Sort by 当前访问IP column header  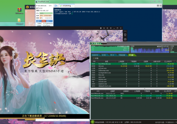157,61
